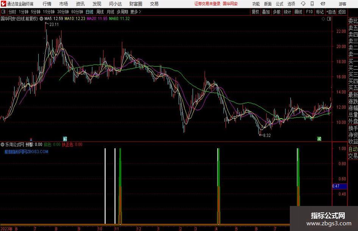The height and width of the screenshot is (231, 358).
Task: Click the 解 marker icon on the chart
Action: tap(65, 138)
